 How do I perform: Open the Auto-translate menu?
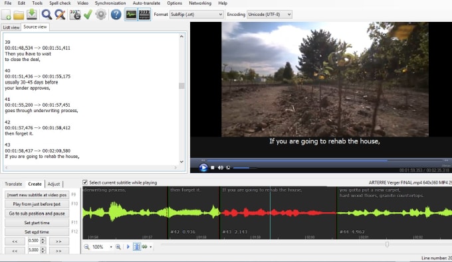[x=146, y=3]
